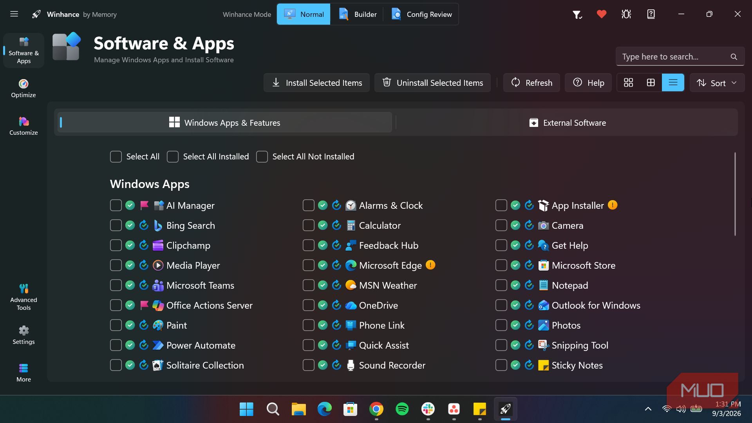Click the filter icon in title bar
This screenshot has width=752, height=423.
[x=577, y=14]
